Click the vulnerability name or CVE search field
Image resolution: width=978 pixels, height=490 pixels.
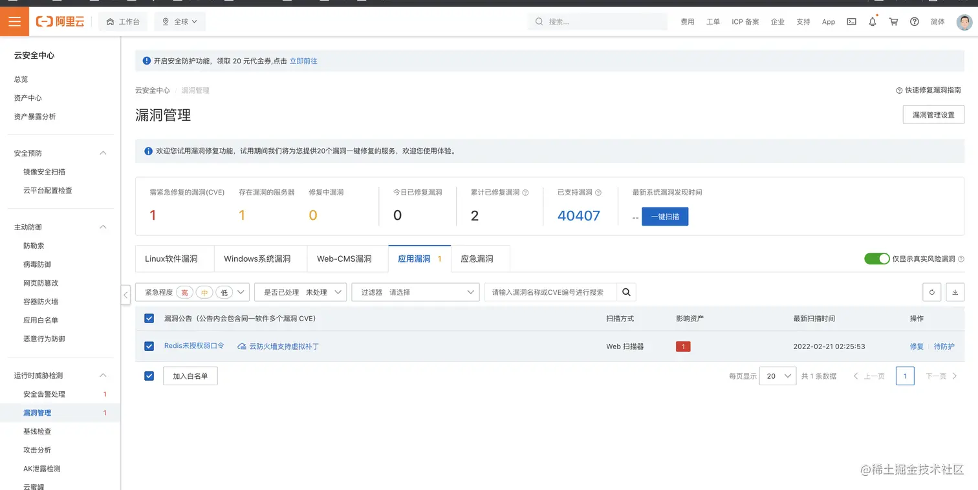550,292
